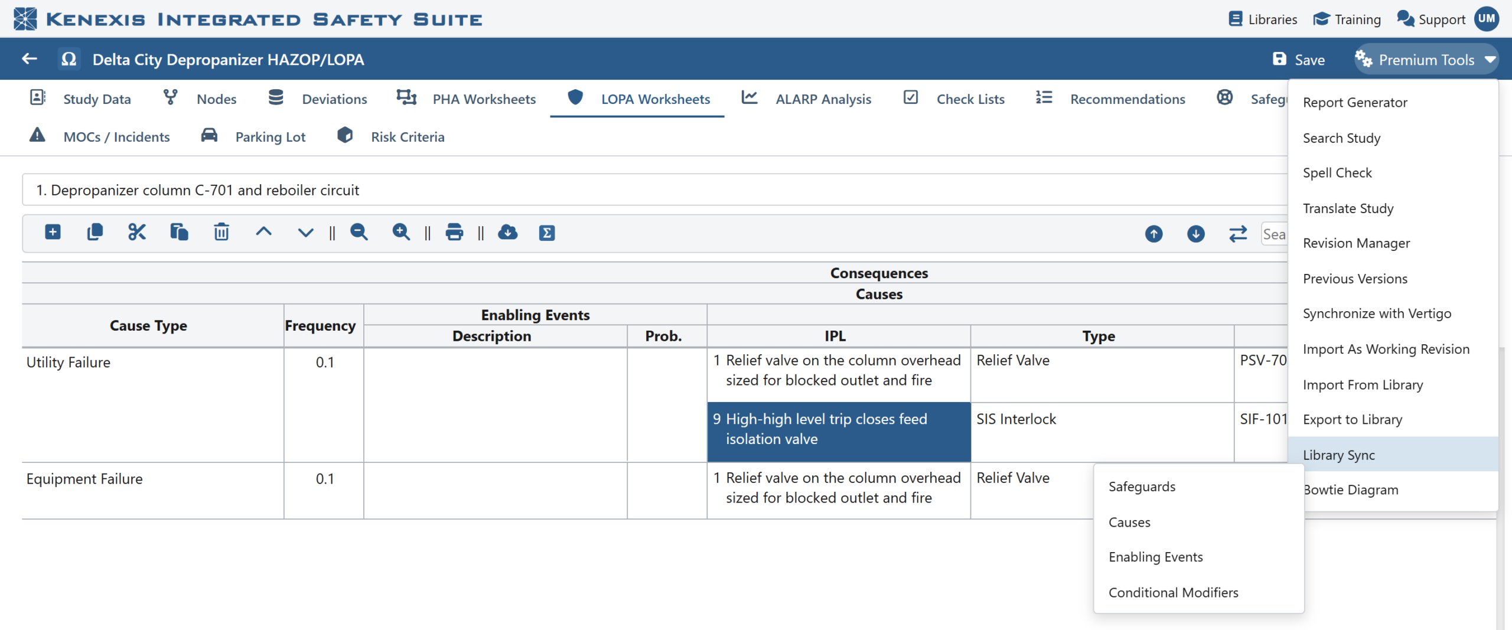Open user avatar UM menu
Viewport: 1512px width, 630px height.
click(x=1487, y=19)
